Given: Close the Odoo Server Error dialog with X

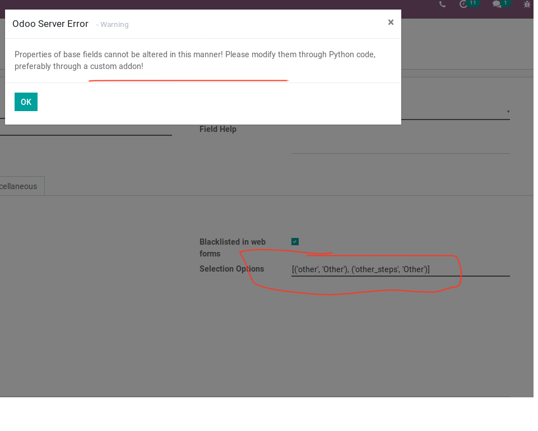Looking at the screenshot, I should tap(391, 22).
